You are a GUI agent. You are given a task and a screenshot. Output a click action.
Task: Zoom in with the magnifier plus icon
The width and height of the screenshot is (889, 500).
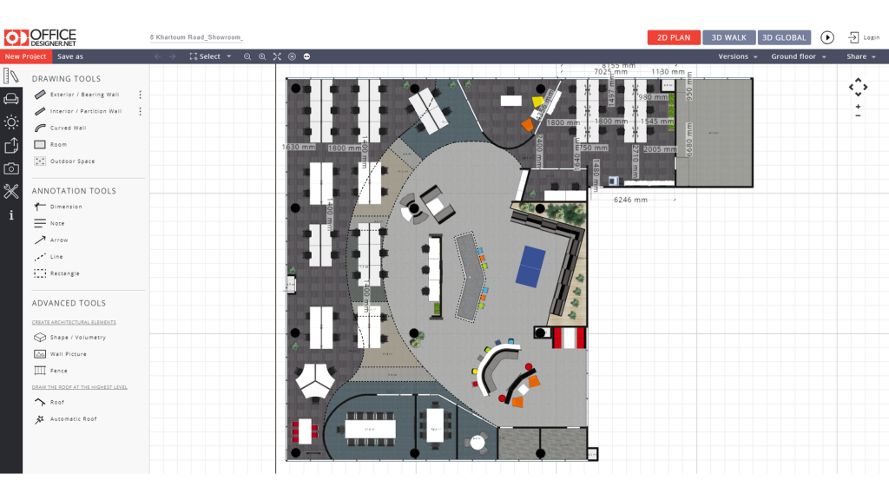[262, 56]
